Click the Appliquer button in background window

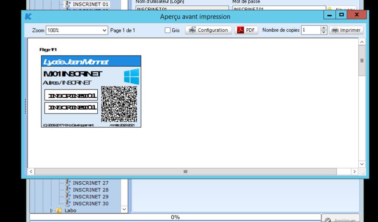[341, 219]
